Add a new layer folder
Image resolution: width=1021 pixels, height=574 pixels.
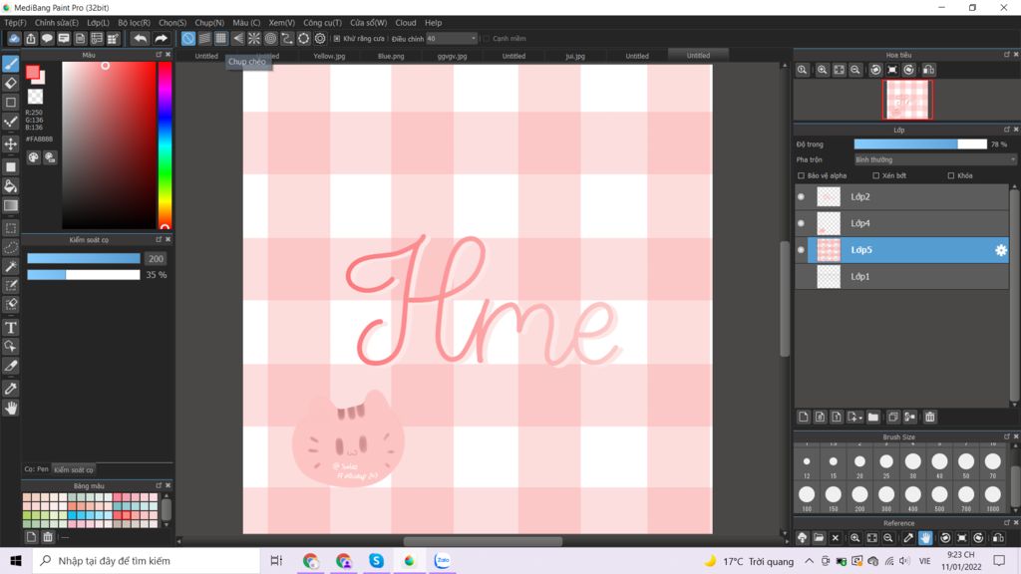[873, 418]
